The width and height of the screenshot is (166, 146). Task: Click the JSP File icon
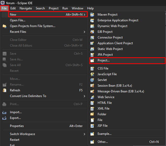tap(92, 126)
